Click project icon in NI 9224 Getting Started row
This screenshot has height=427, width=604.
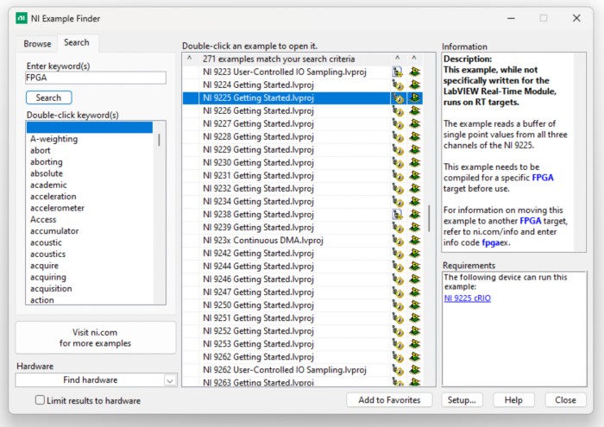tap(398, 85)
